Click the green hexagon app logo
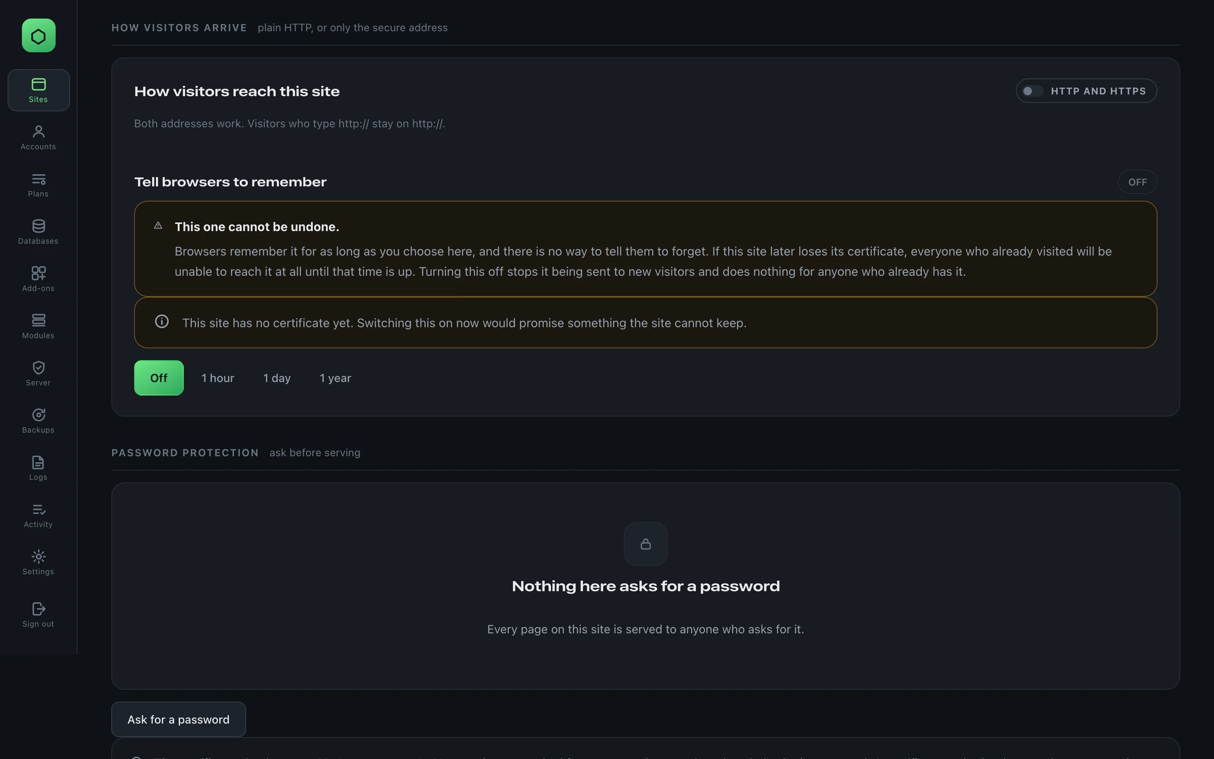This screenshot has width=1214, height=759. 39,36
